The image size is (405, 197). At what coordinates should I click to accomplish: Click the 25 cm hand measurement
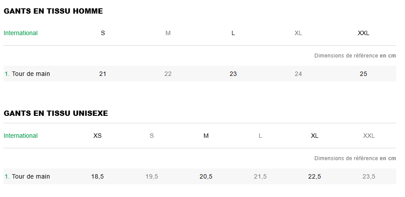(x=363, y=74)
